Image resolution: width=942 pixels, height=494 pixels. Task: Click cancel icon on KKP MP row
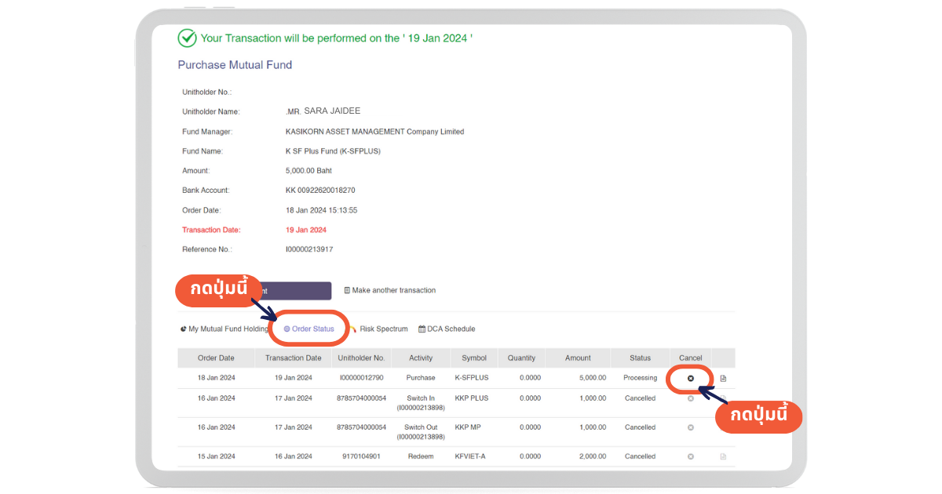691,427
